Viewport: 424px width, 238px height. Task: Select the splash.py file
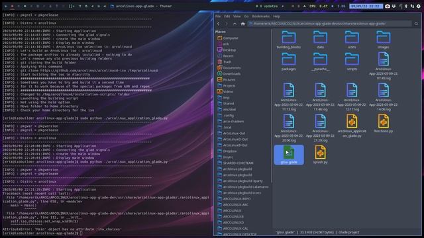click(320, 154)
